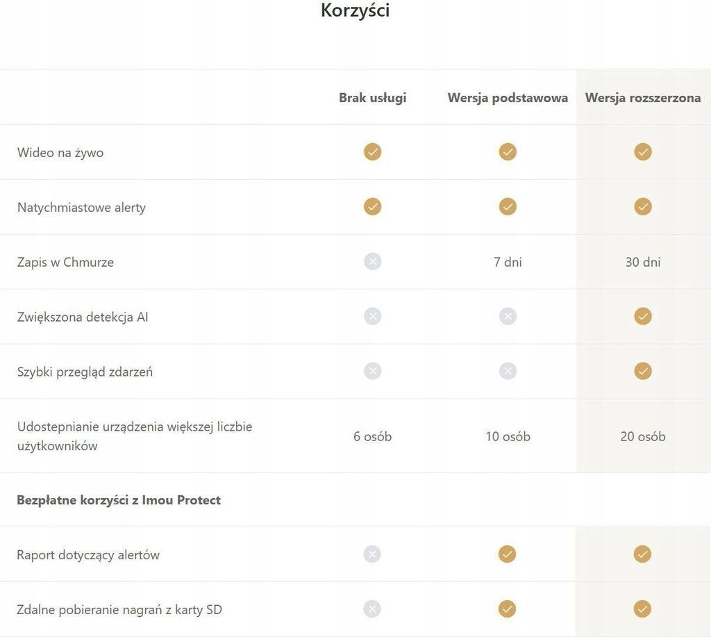Click the 20 osób sharing value
711x637 pixels.
click(x=643, y=436)
